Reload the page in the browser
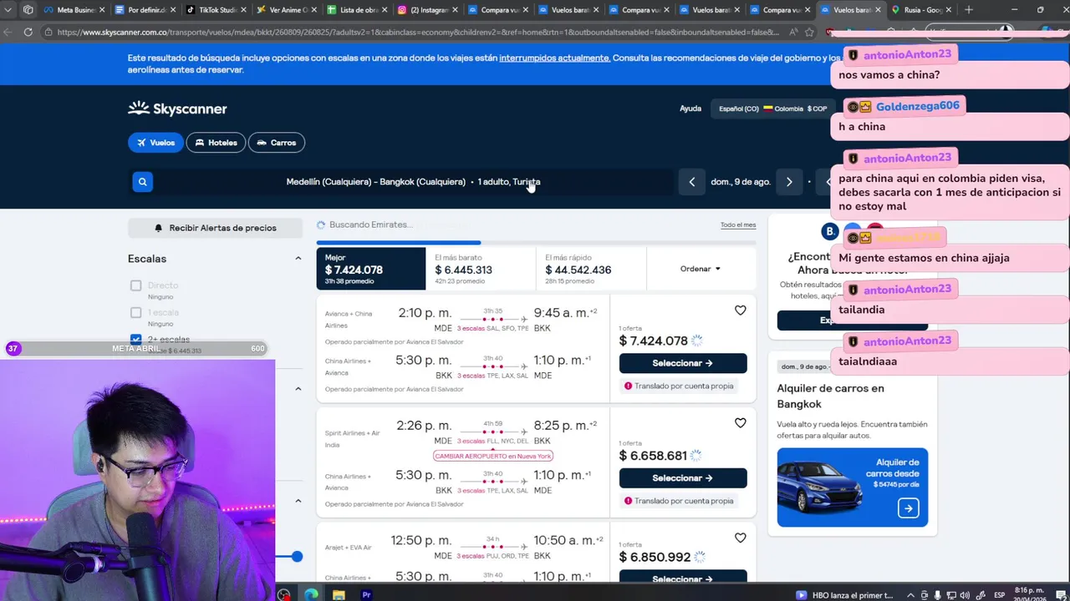This screenshot has width=1070, height=601. [28, 32]
